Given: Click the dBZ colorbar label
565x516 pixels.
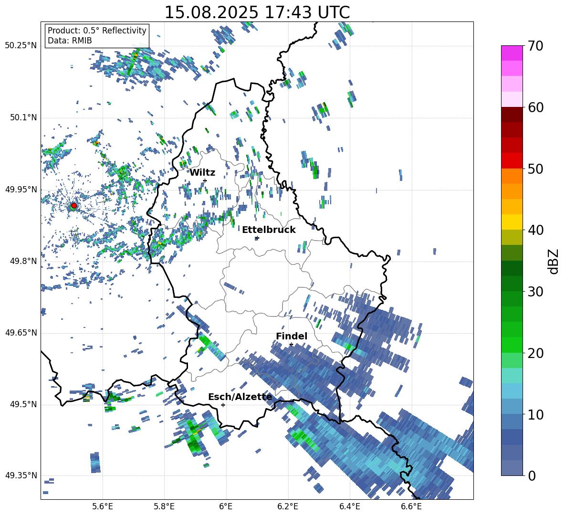Looking at the screenshot, I should pyautogui.click(x=554, y=261).
